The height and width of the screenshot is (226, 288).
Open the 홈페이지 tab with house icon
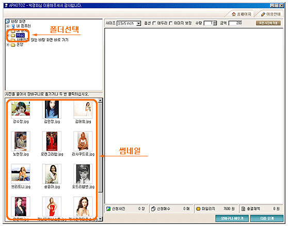[x=241, y=14]
